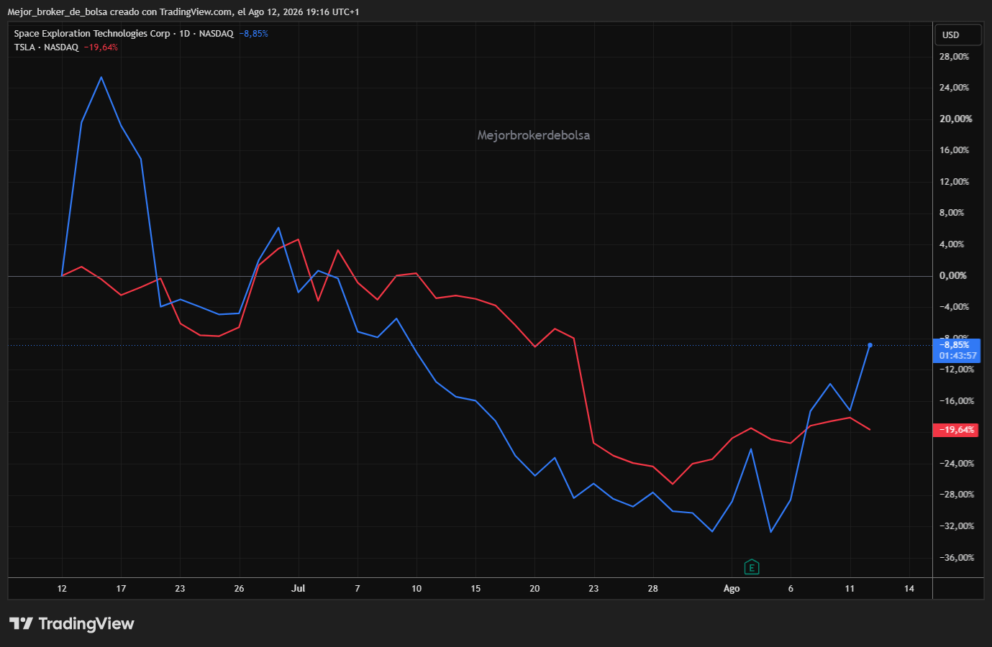Screen dimensions: 992x647
Task: Click the 16,00% price scale label
Action: [x=954, y=150]
